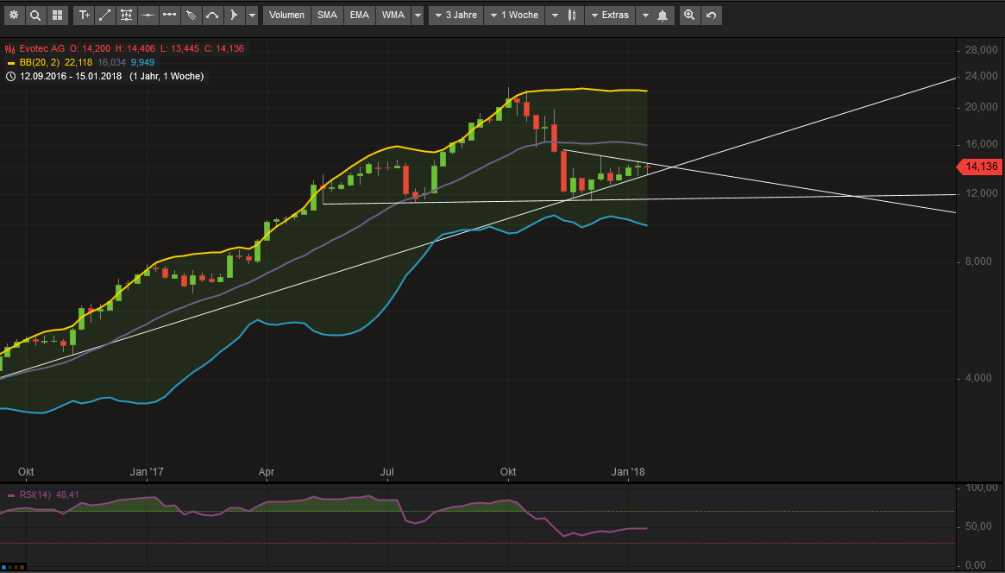Click the 4,000 price axis label
The image size is (1005, 573).
coord(978,378)
